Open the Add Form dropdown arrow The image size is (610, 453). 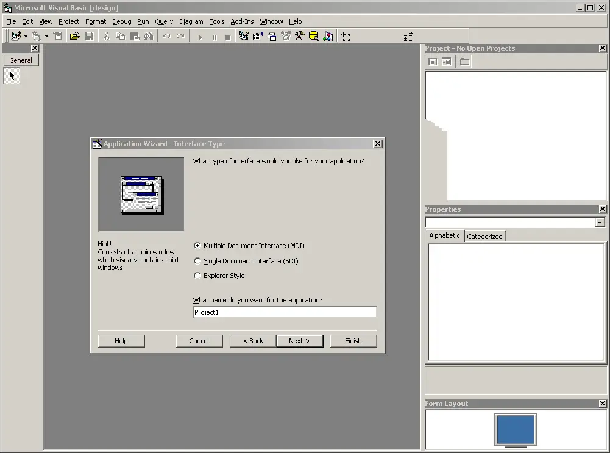pos(46,37)
